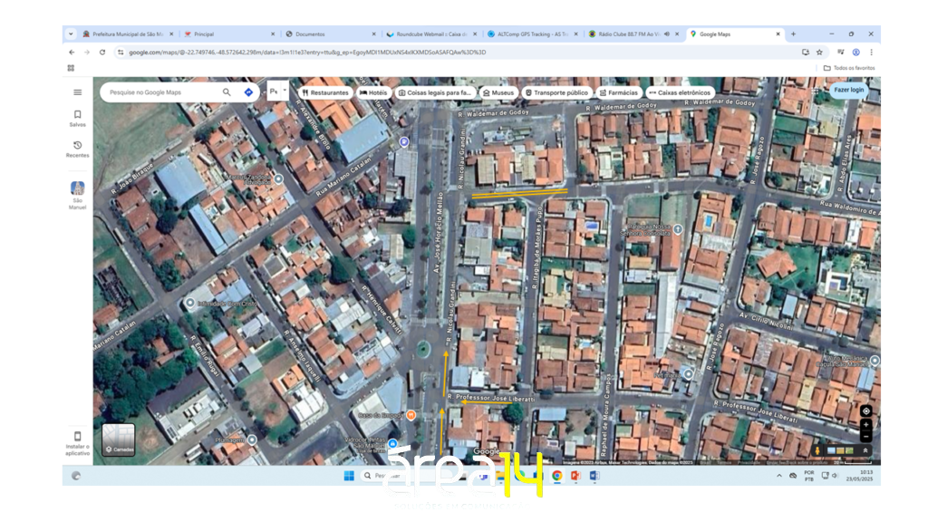The width and height of the screenshot is (928, 522).
Task: Drop Street View pegman icon
Action: (x=817, y=450)
